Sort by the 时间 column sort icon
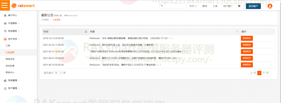The height and width of the screenshot is (103, 281). (86, 32)
